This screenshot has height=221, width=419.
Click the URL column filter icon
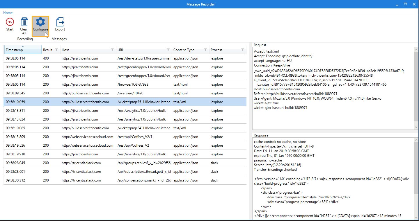point(168,50)
